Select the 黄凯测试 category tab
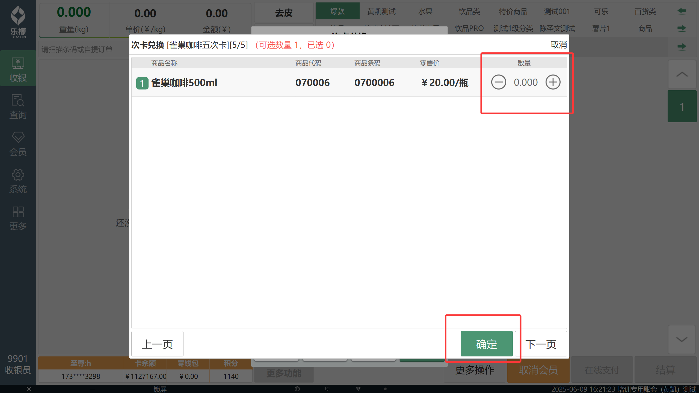Image resolution: width=699 pixels, height=393 pixels. 381,11
